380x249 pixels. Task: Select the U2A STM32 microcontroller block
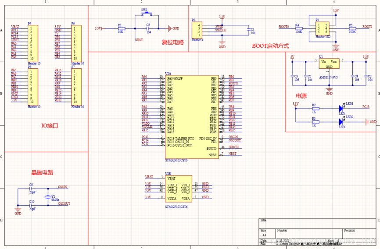192,117
